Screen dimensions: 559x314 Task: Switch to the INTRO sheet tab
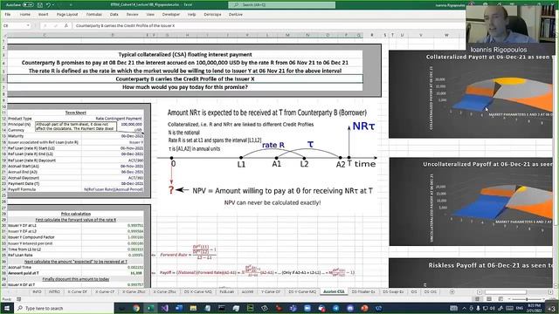click(54, 292)
